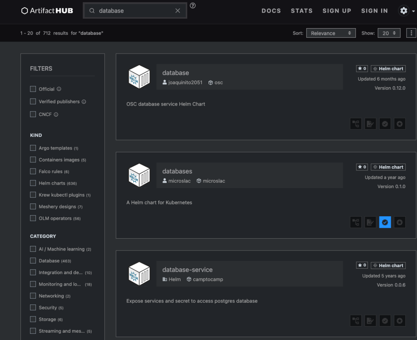
Task: Open the database-service package title
Action: pos(188,270)
